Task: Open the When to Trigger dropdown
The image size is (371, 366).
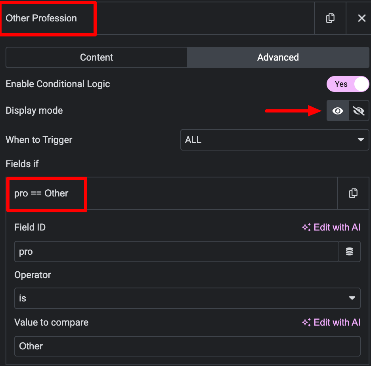Action: [275, 140]
